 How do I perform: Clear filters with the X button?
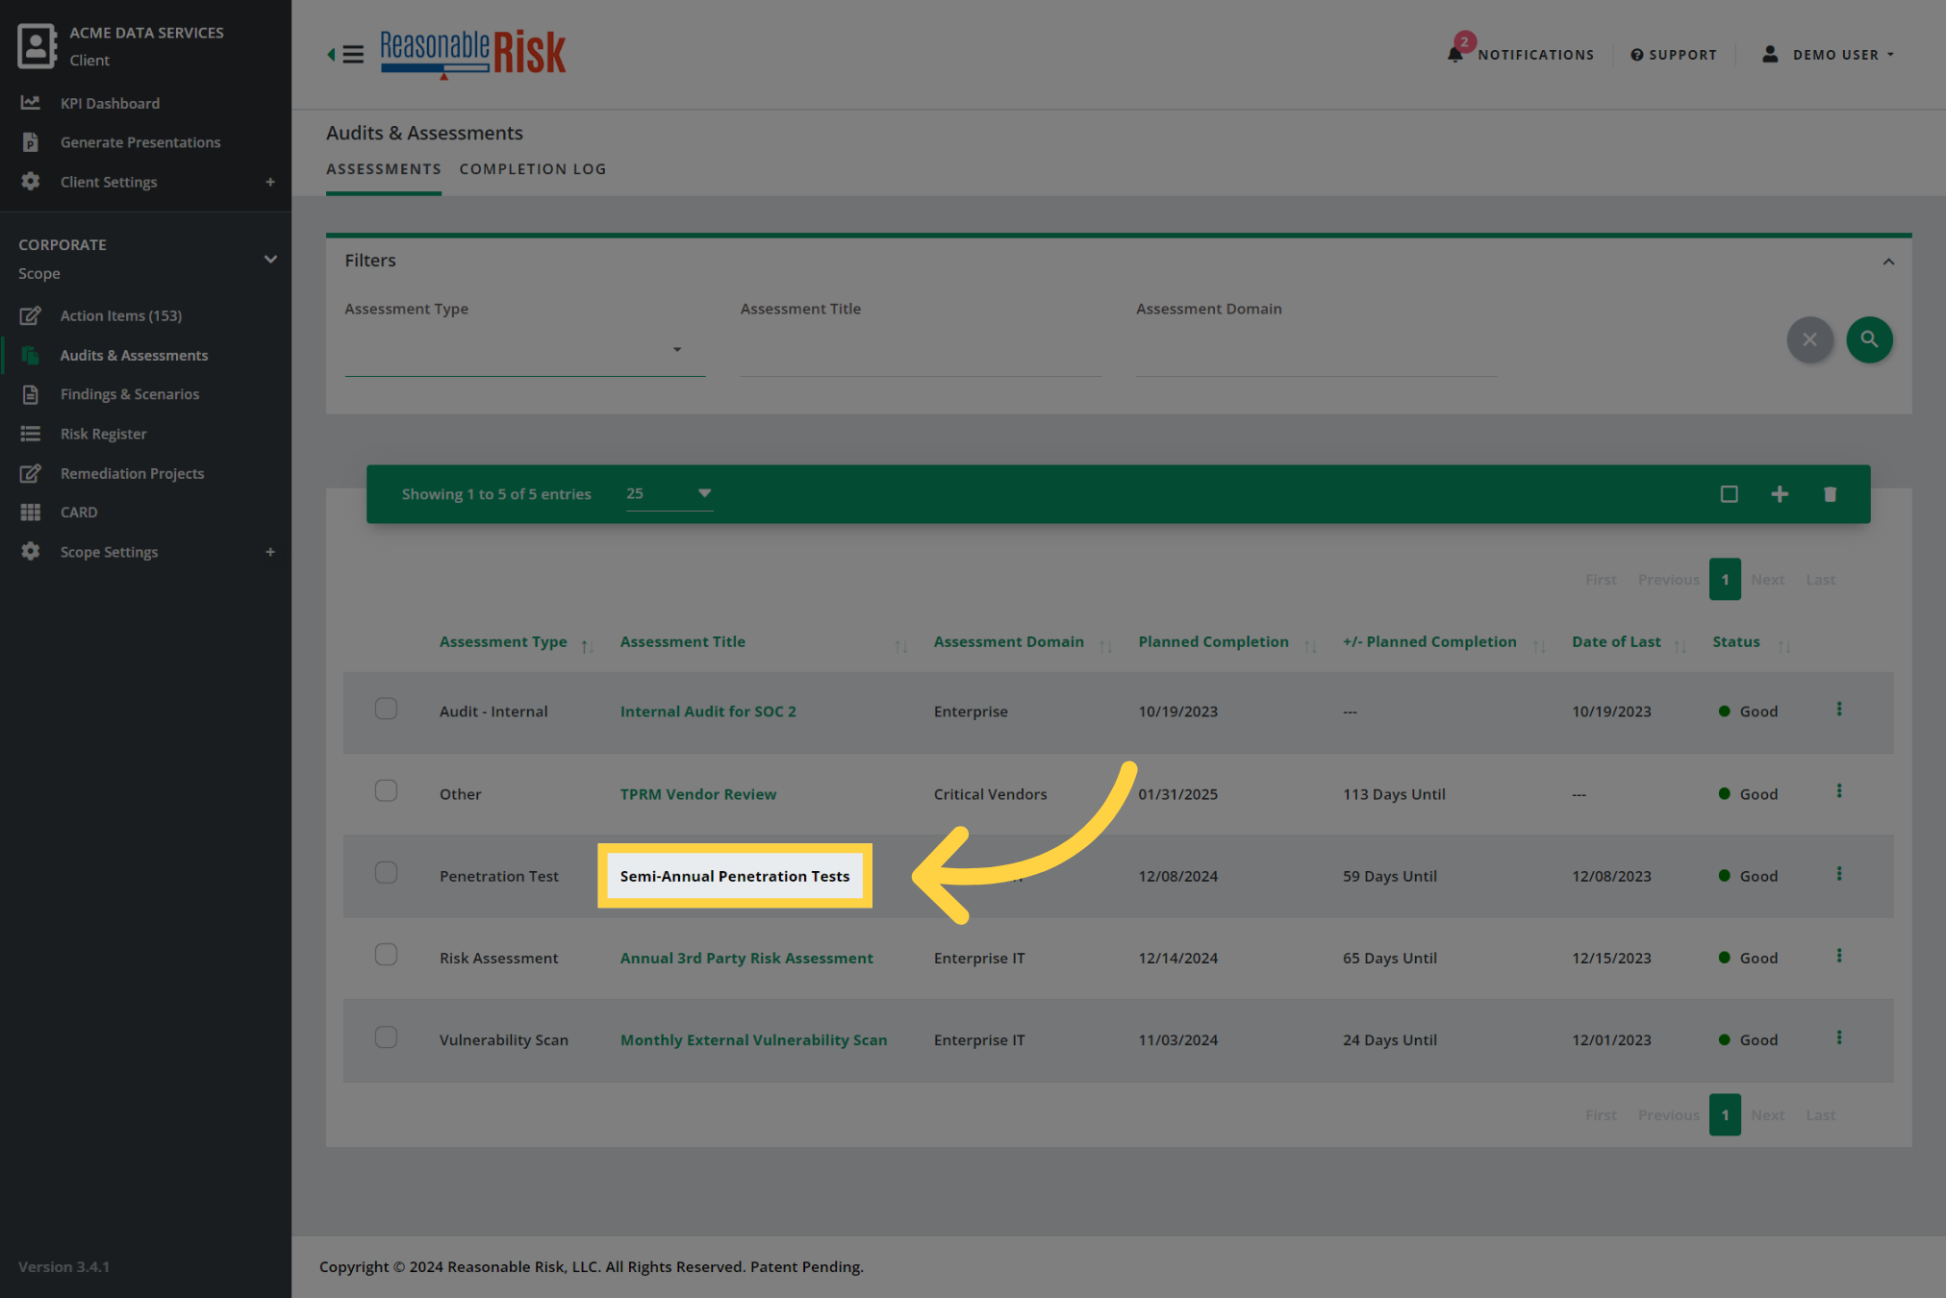pyautogui.click(x=1809, y=339)
